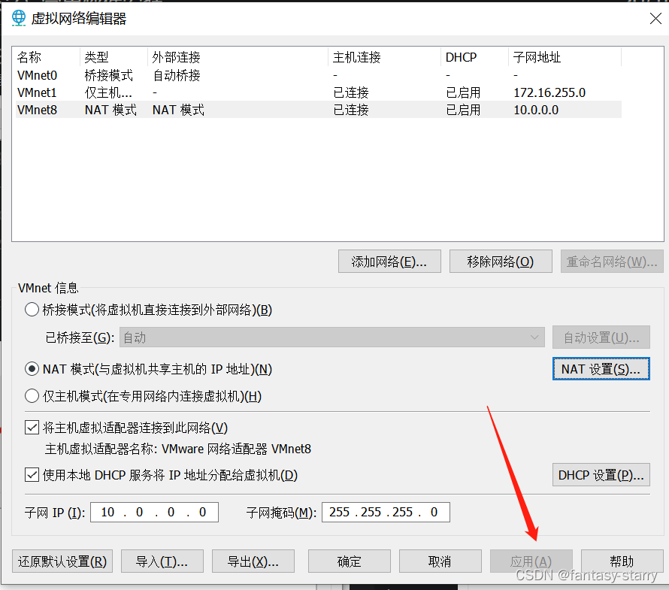
Task: Click 已连接 cell in VMnet1 row
Action: pos(351,92)
